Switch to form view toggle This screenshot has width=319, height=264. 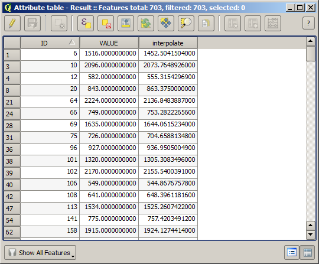(x=292, y=253)
